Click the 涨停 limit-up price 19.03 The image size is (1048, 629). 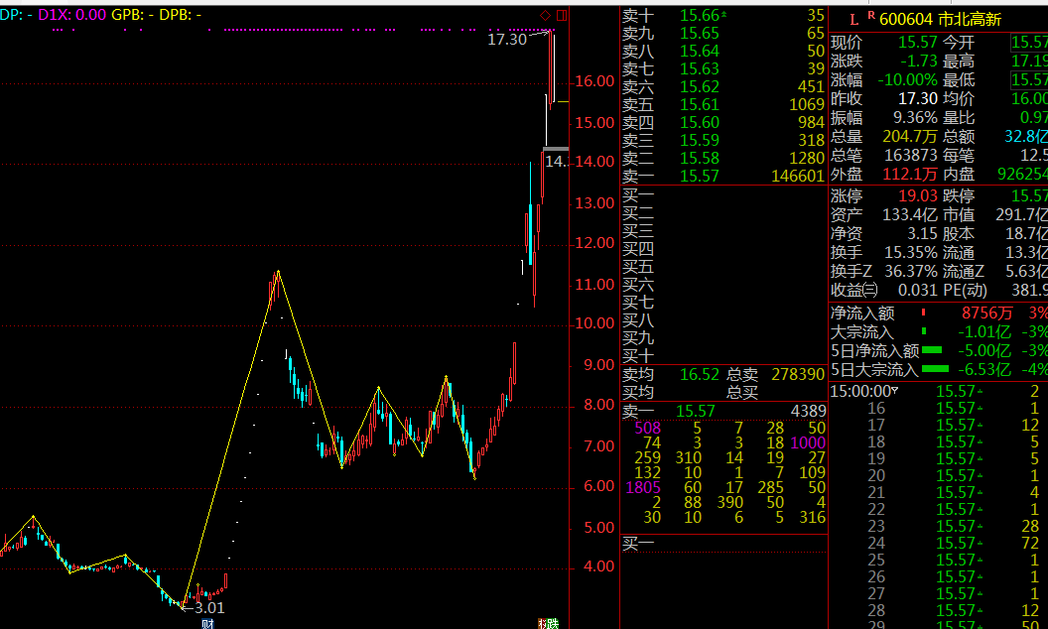tap(889, 196)
